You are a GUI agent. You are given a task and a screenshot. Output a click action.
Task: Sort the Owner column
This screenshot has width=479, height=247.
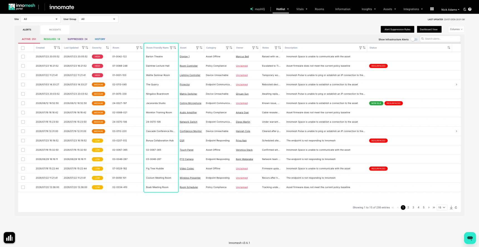[x=257, y=48]
